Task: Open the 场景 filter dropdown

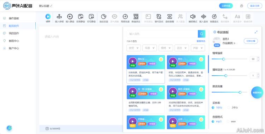Action: tap(149, 48)
